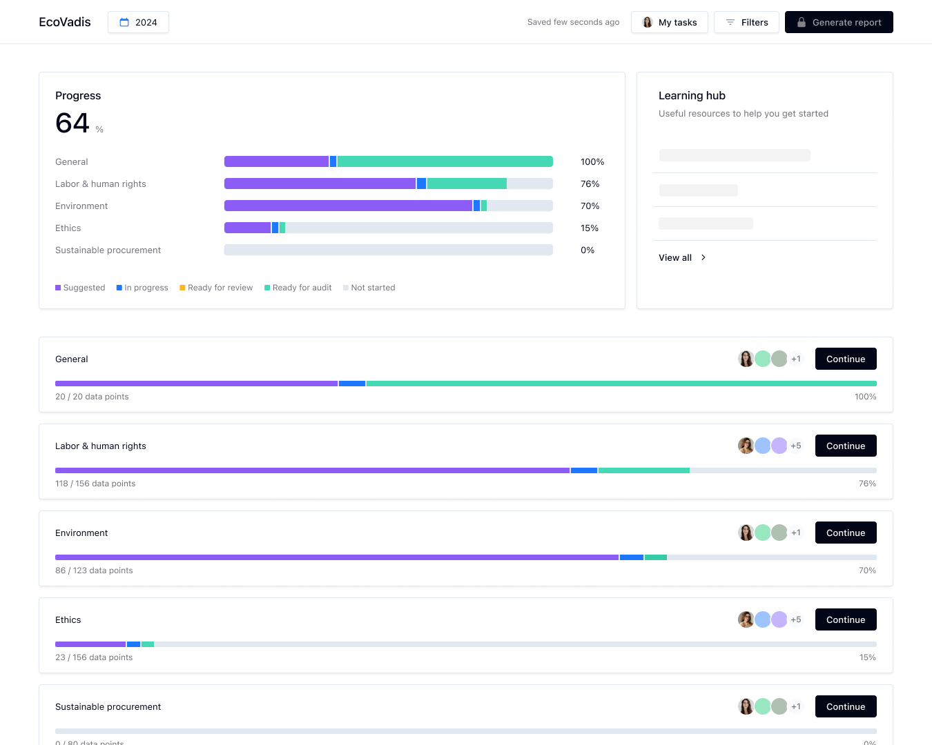Toggle the Not started legend item

(x=369, y=288)
